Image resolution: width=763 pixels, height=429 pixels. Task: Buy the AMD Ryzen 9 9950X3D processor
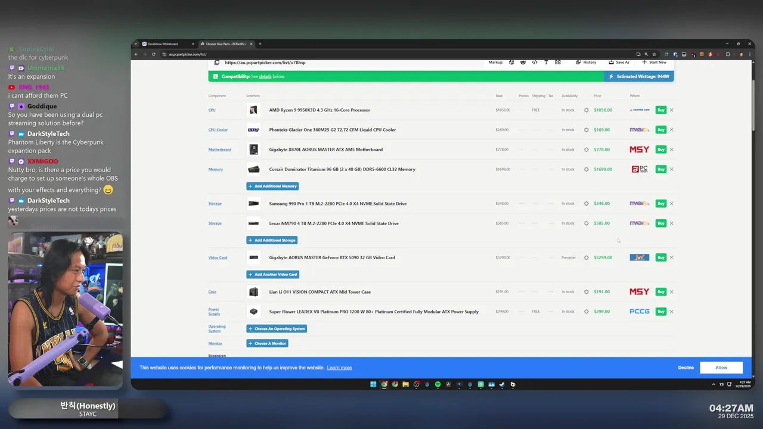pyautogui.click(x=660, y=110)
